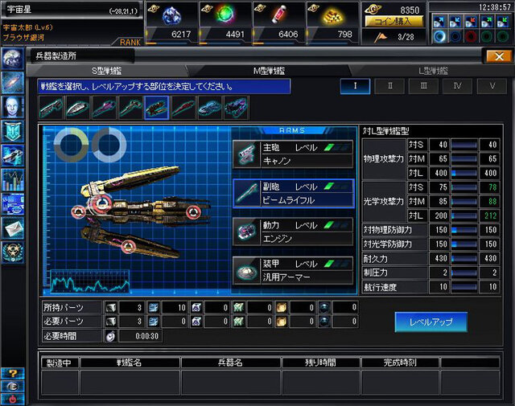Open the planet view sidebar icon
The width and height of the screenshot is (515, 406).
pyautogui.click(x=13, y=59)
